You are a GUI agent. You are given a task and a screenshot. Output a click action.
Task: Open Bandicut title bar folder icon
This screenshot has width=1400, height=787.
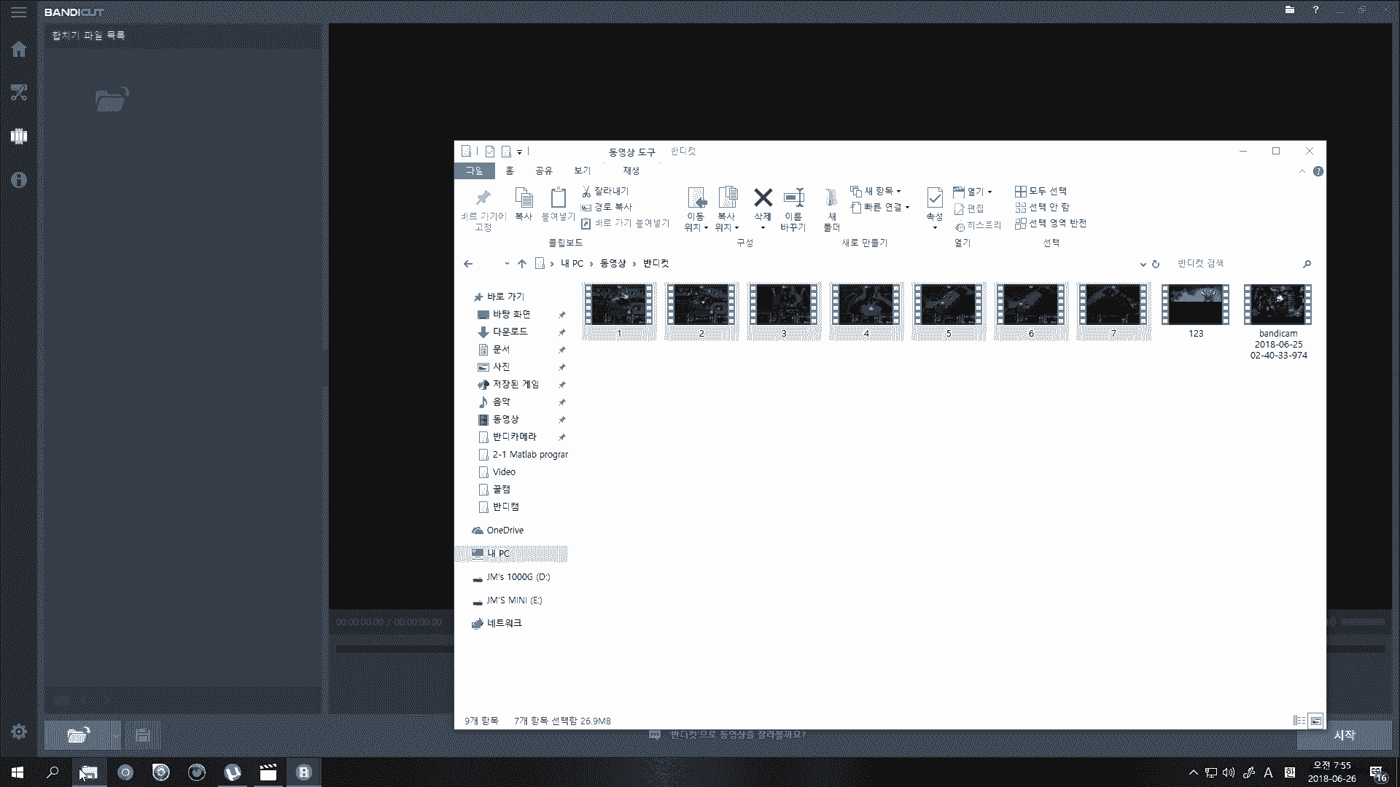coord(1290,10)
